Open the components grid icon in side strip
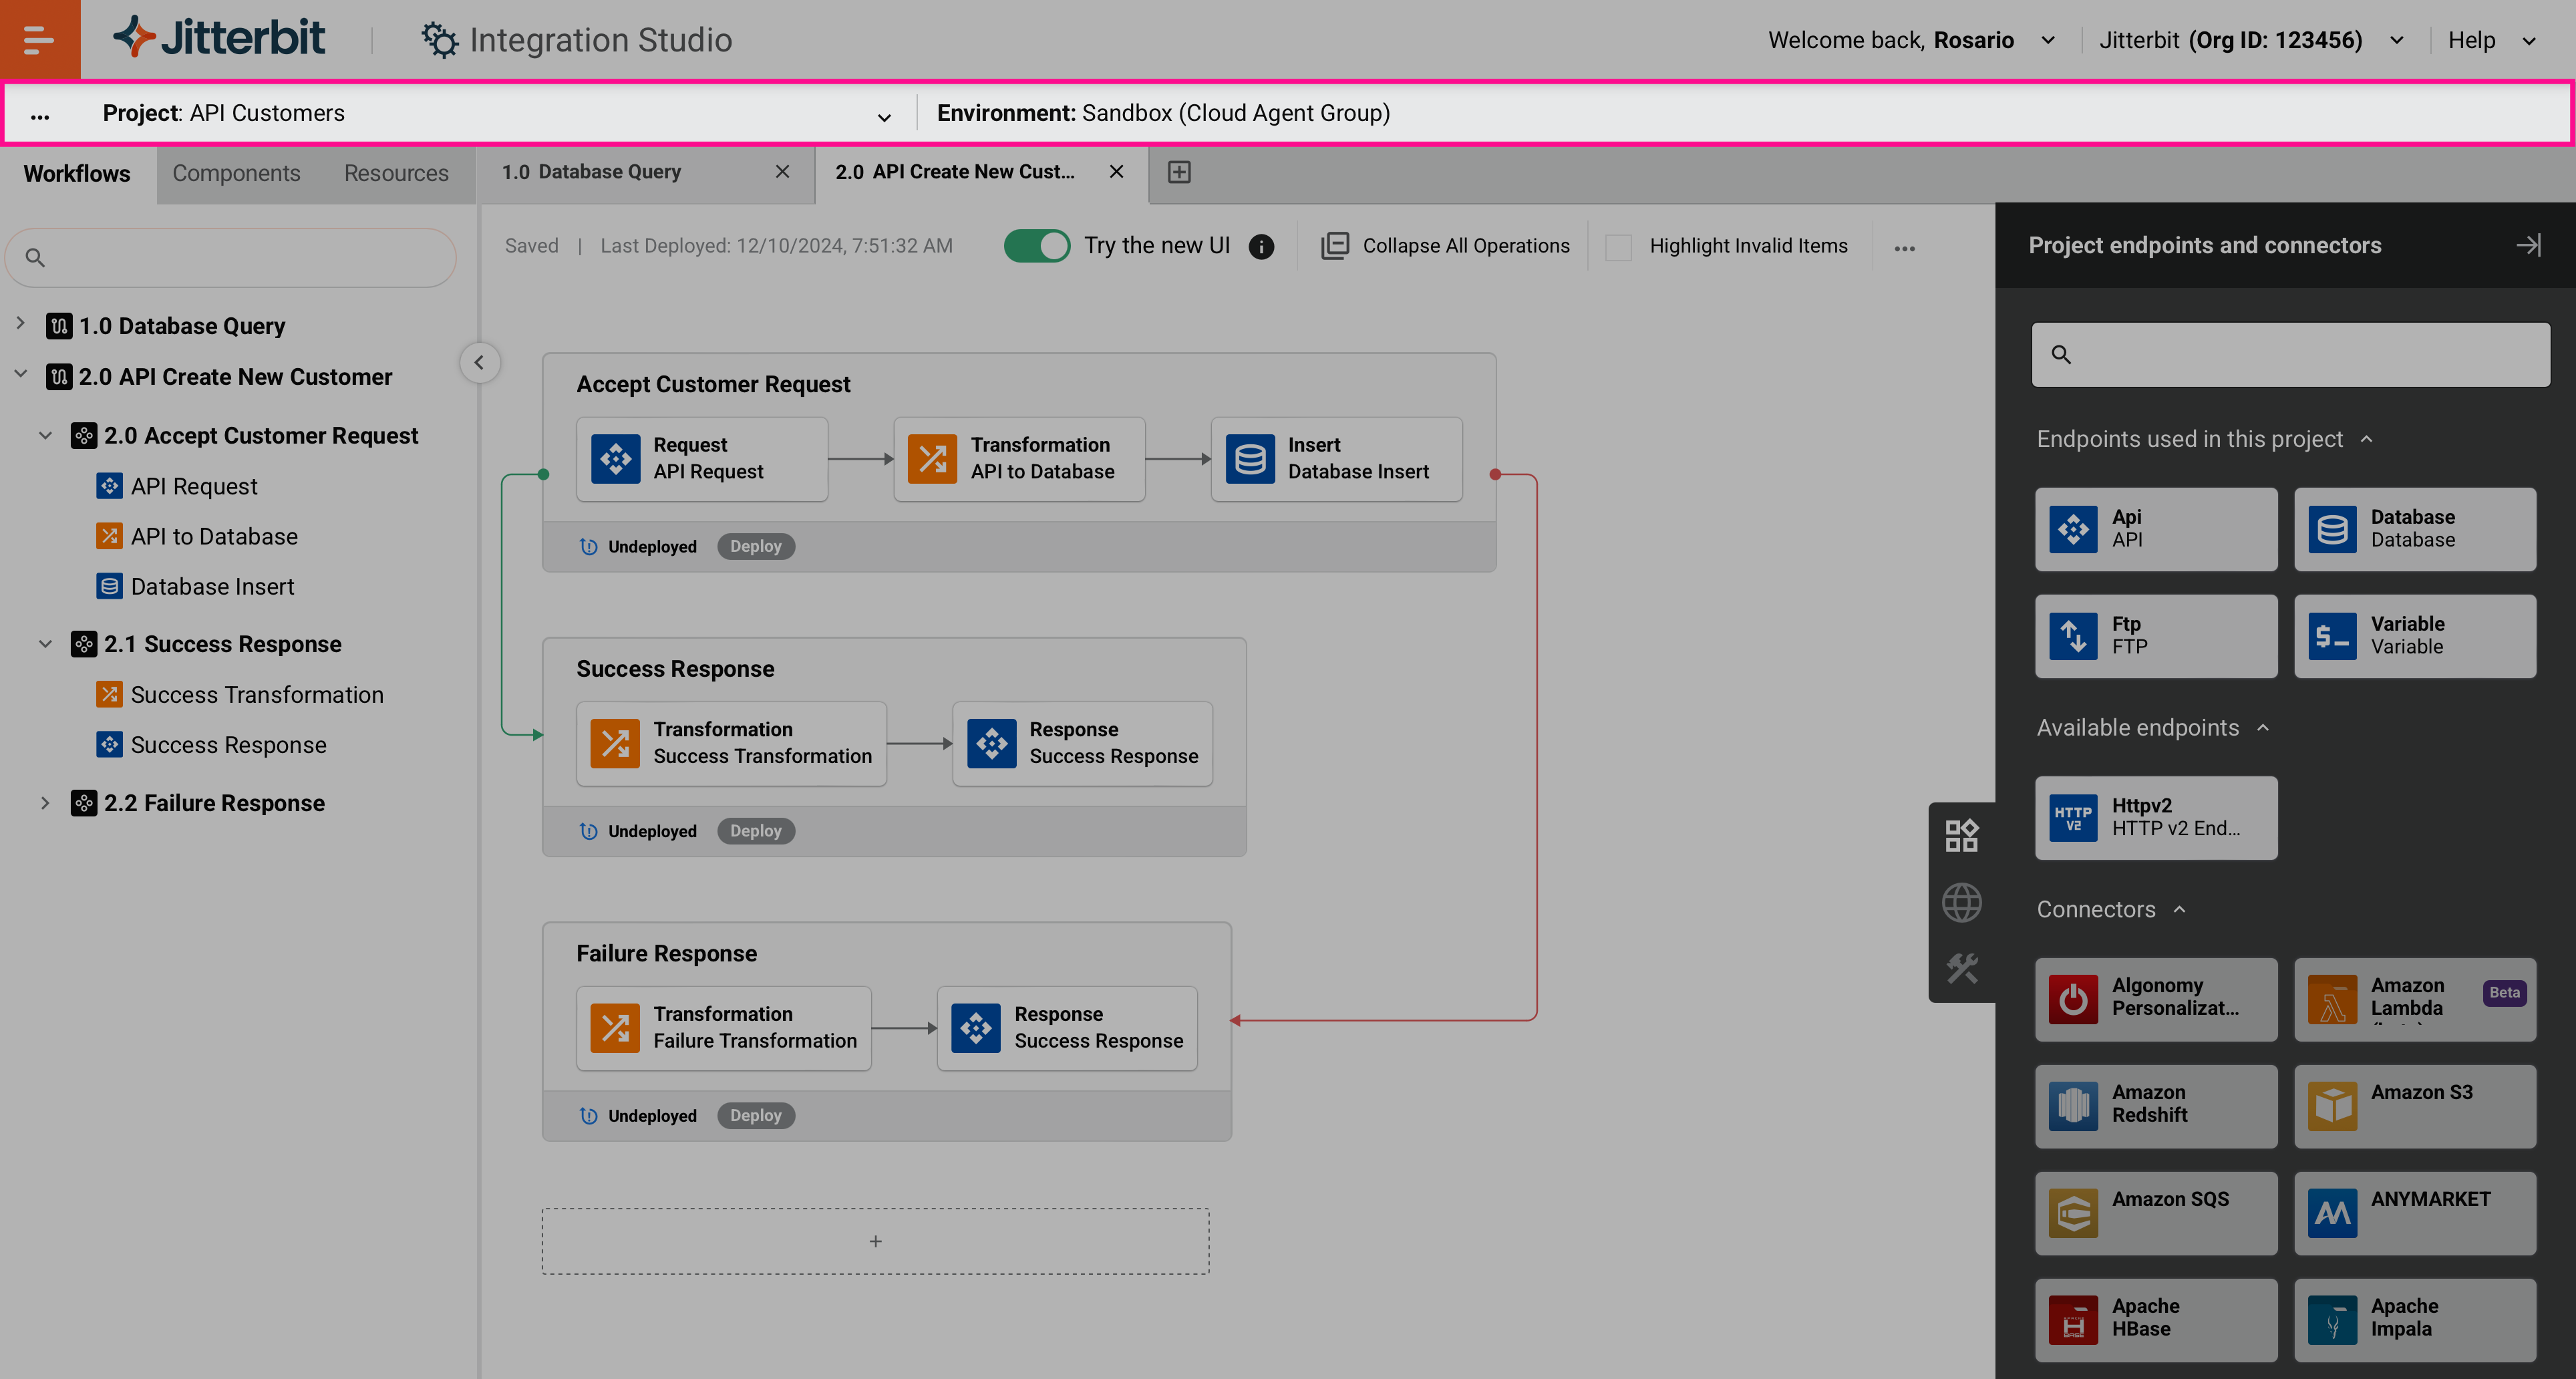The width and height of the screenshot is (2576, 1379). [x=1961, y=836]
